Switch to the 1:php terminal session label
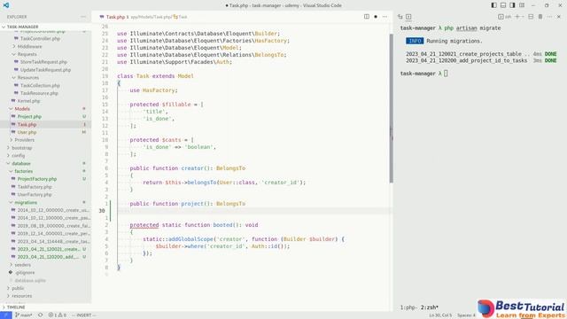The width and height of the screenshot is (567, 319). 409,307
